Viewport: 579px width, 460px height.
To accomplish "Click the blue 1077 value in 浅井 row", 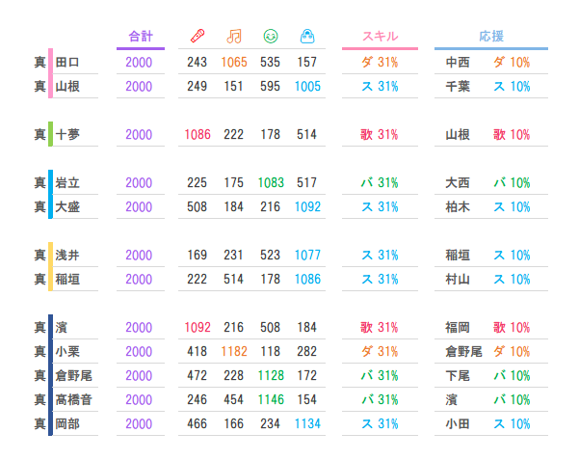I will [x=307, y=255].
